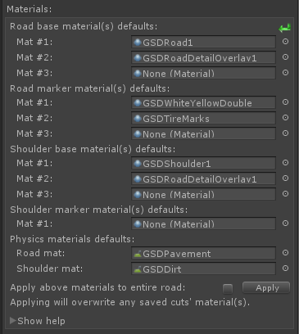This screenshot has height=334, width=299.
Task: Expand the Show help foldout
Action: tap(13, 320)
